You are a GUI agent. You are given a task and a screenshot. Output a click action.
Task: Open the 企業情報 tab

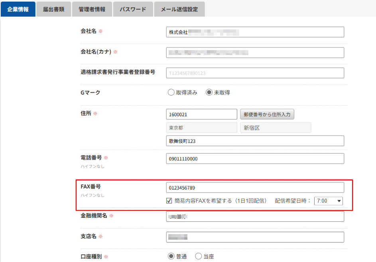tap(18, 9)
